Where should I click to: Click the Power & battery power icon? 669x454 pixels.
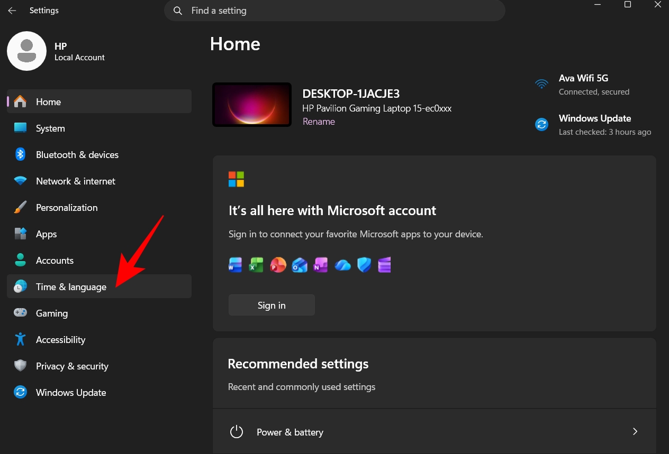(236, 432)
